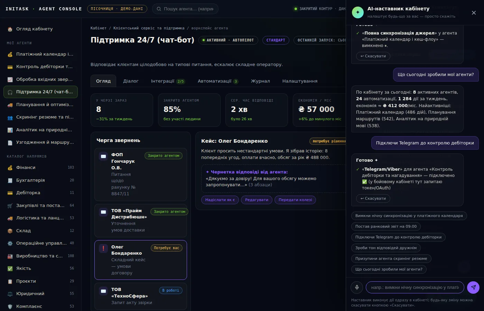Close the AI-наставник panel
The width and height of the screenshot is (484, 311).
474,12
